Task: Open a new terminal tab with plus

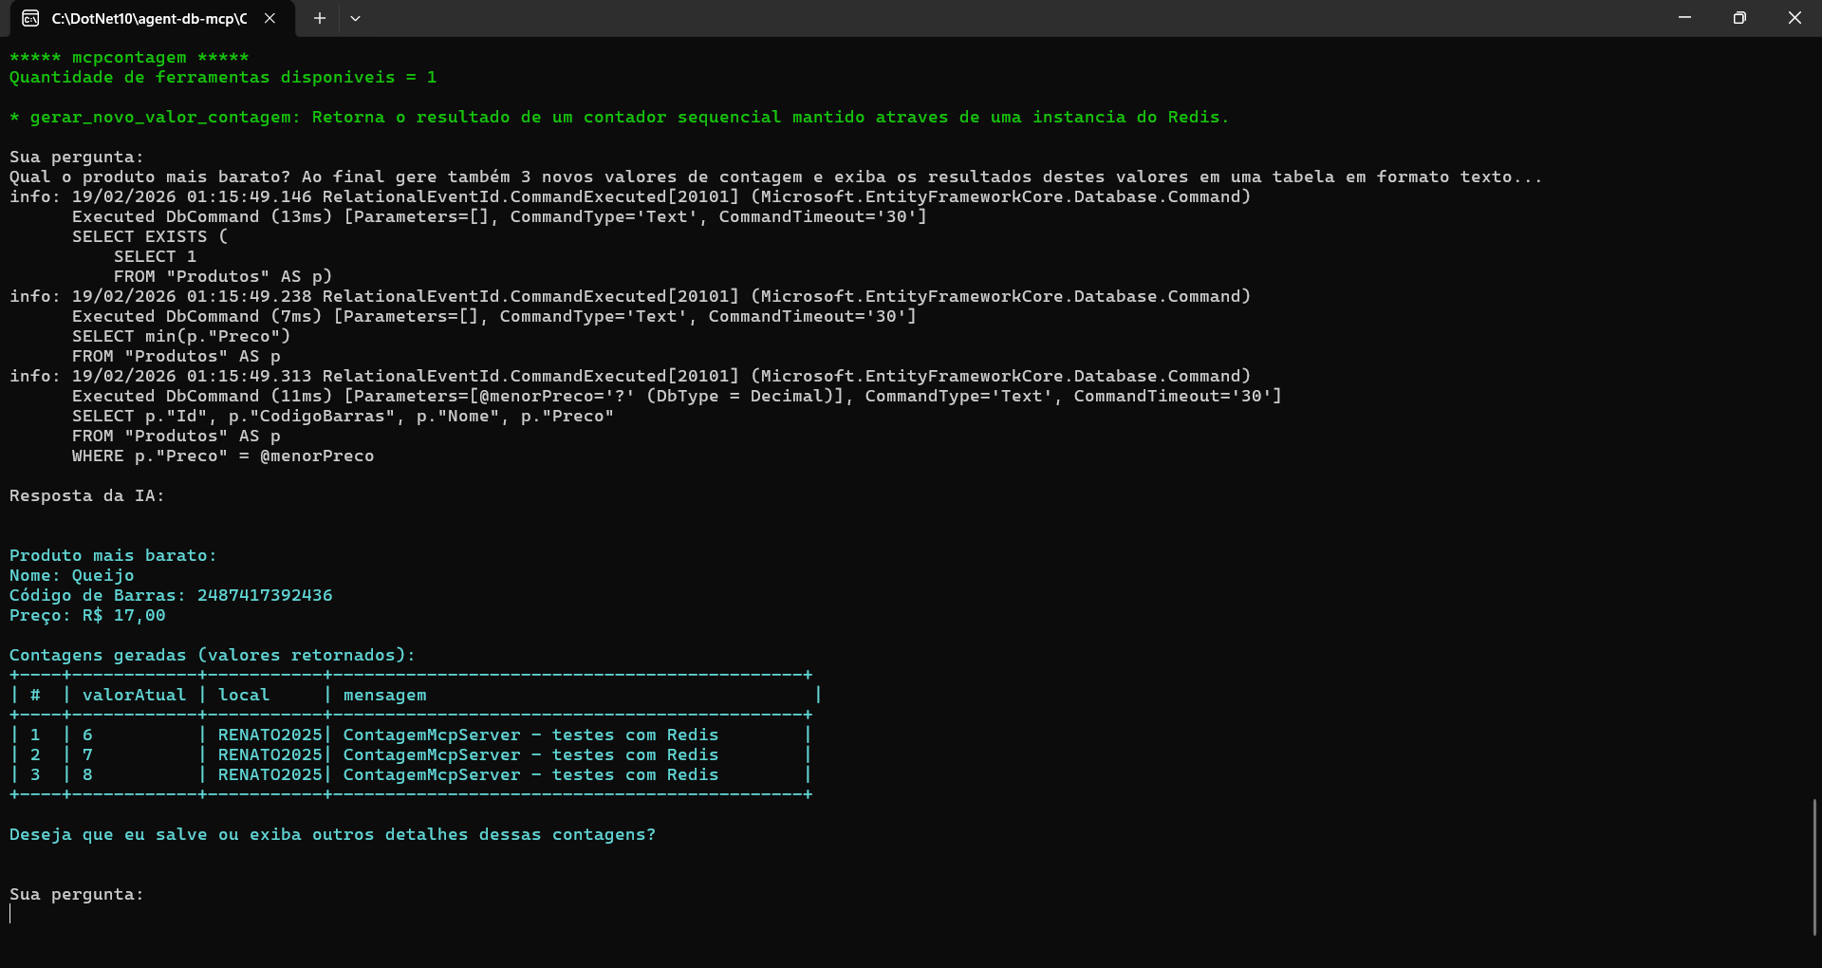Action: pyautogui.click(x=320, y=18)
